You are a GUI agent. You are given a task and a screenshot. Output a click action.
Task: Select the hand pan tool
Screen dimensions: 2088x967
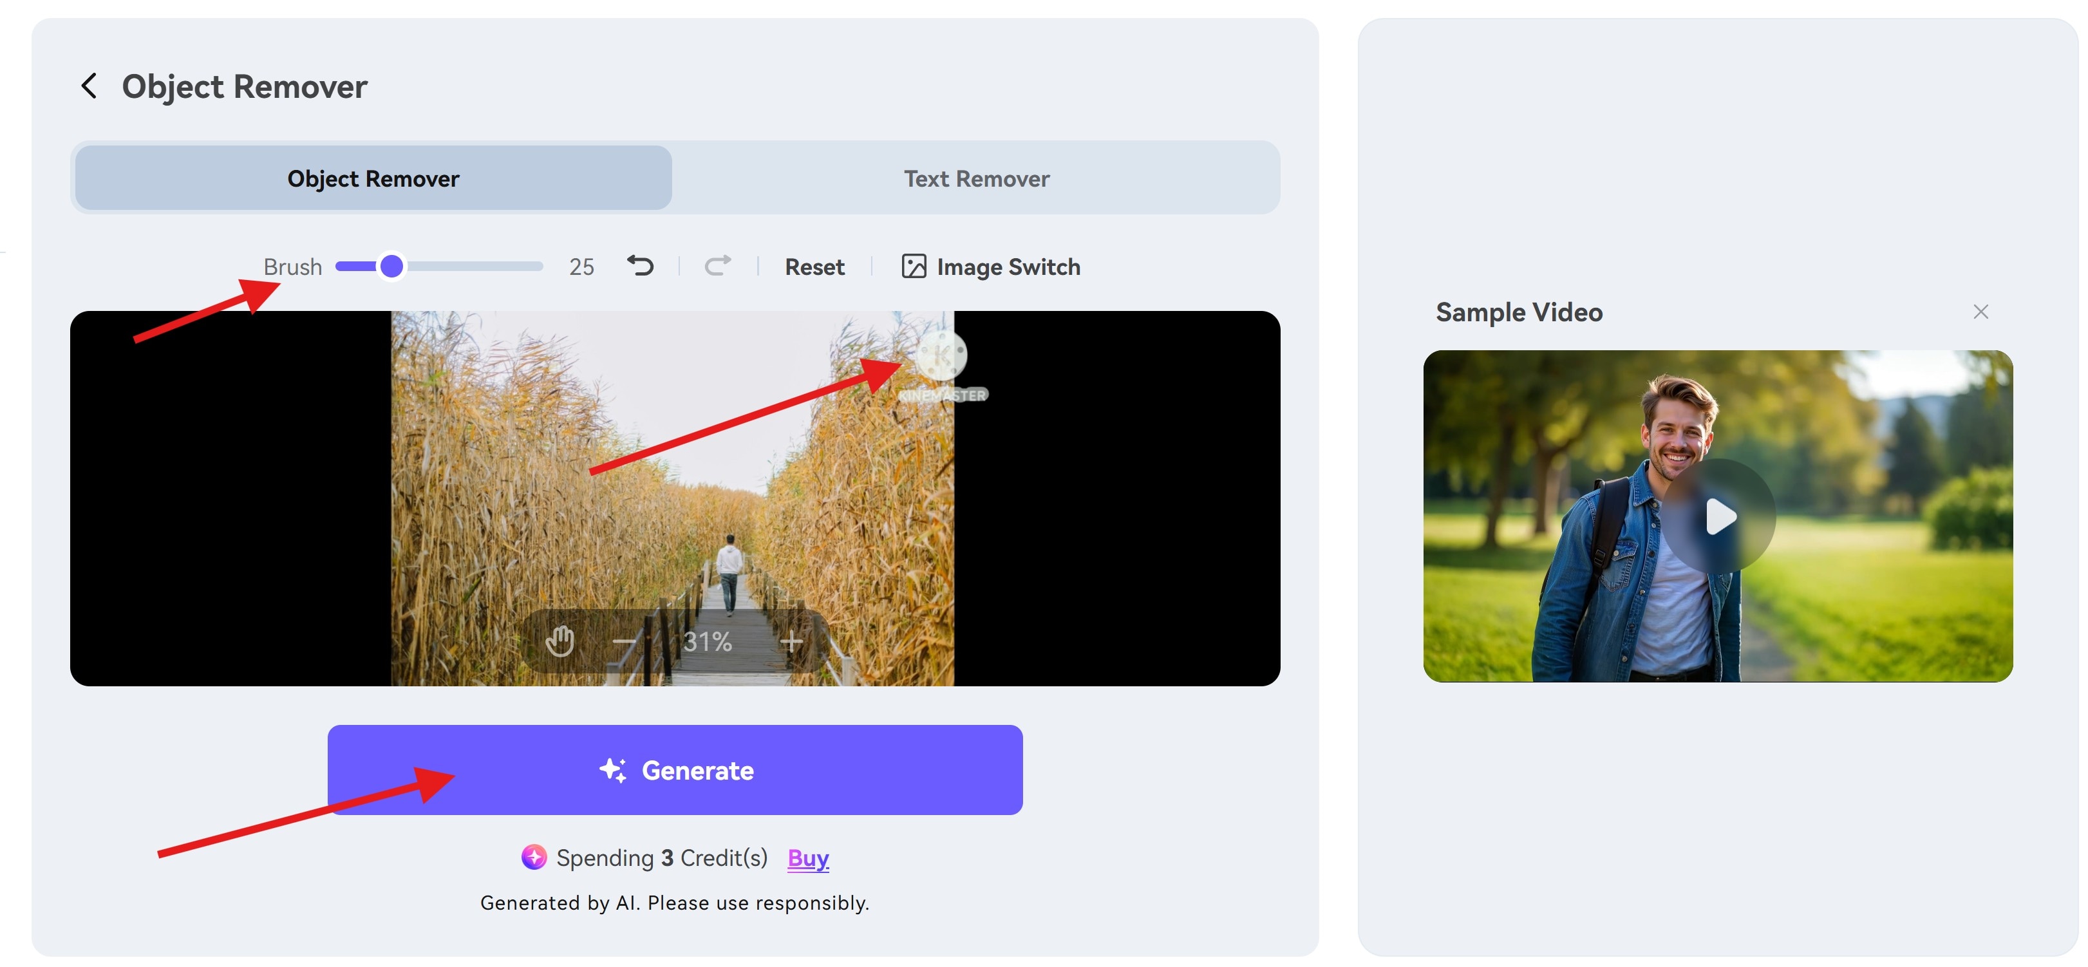coord(561,641)
